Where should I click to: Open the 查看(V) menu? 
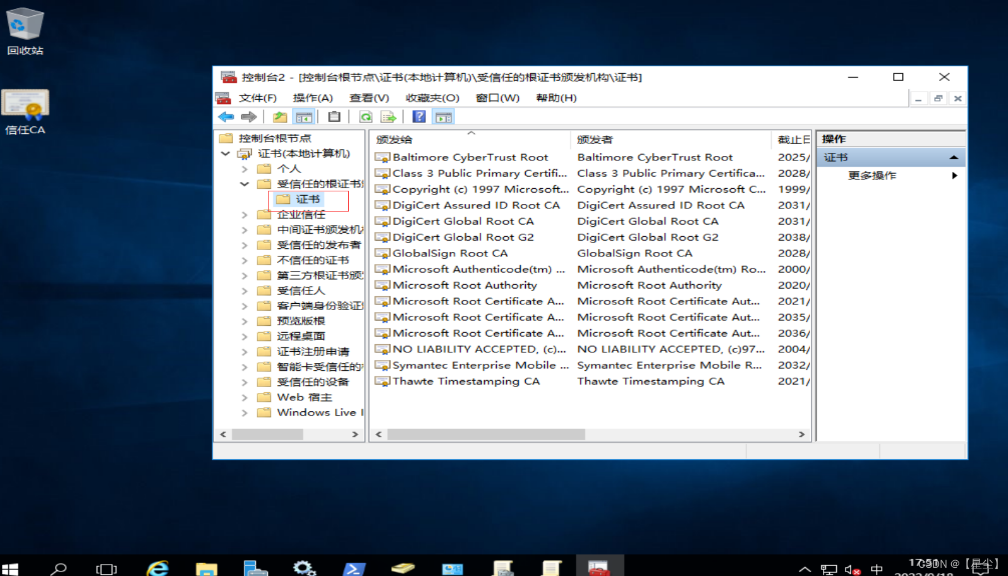(369, 98)
